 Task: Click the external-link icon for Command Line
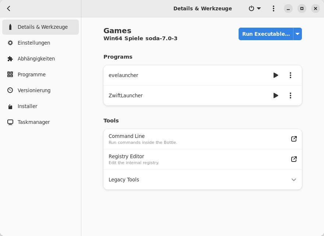294,139
